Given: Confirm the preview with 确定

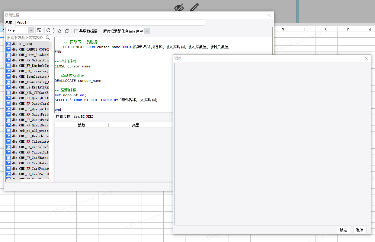Looking at the screenshot, I should pyautogui.click(x=343, y=230).
